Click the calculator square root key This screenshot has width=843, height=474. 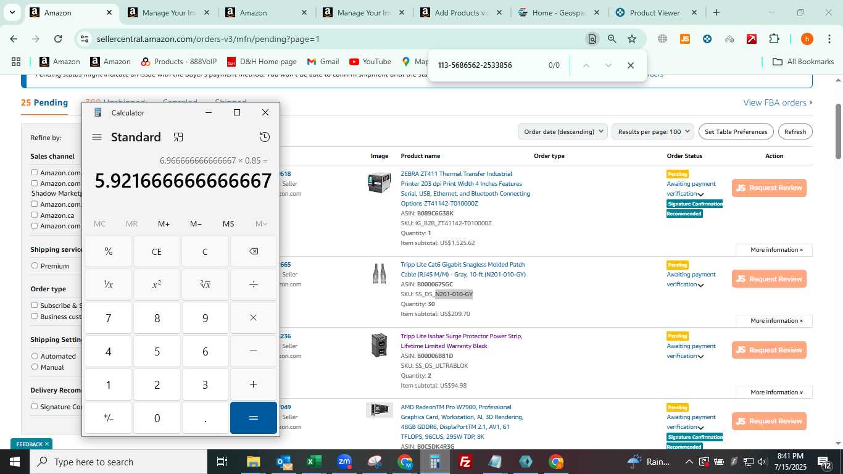tap(205, 285)
